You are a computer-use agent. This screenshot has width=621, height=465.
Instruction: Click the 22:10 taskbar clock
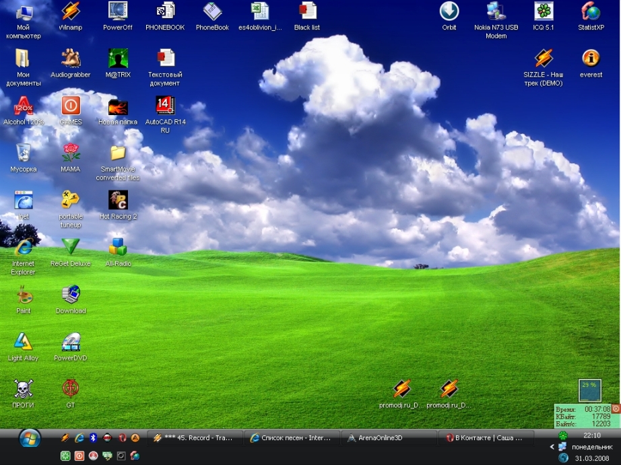(592, 435)
